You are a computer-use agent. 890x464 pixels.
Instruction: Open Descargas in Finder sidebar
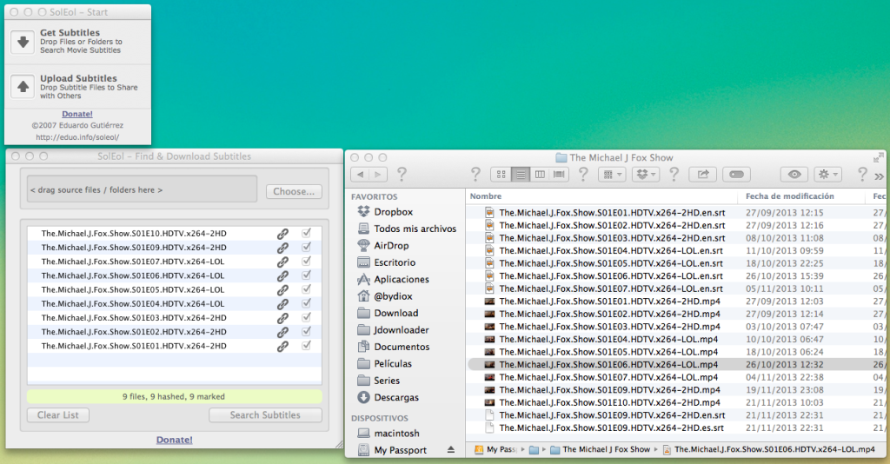388,397
